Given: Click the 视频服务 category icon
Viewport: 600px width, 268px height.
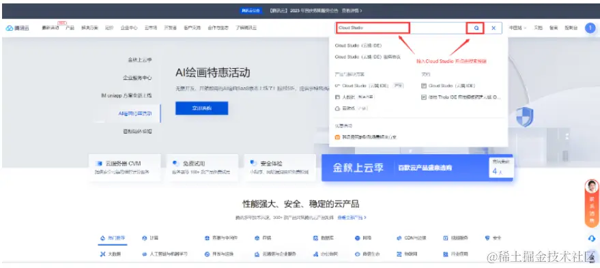Looking at the screenshot, I should click(x=446, y=238).
